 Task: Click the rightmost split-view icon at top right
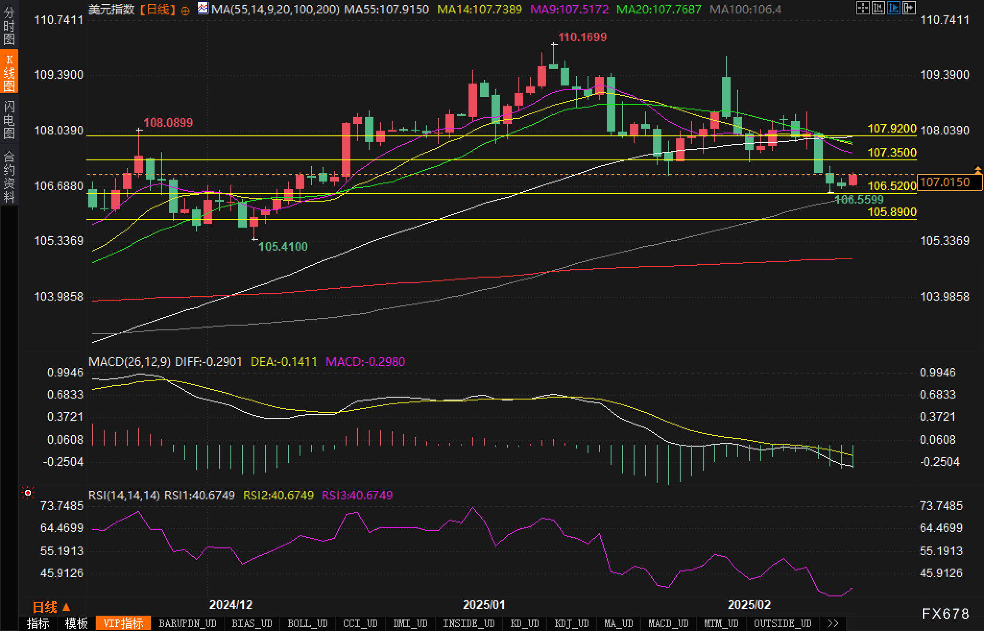pyautogui.click(x=909, y=8)
